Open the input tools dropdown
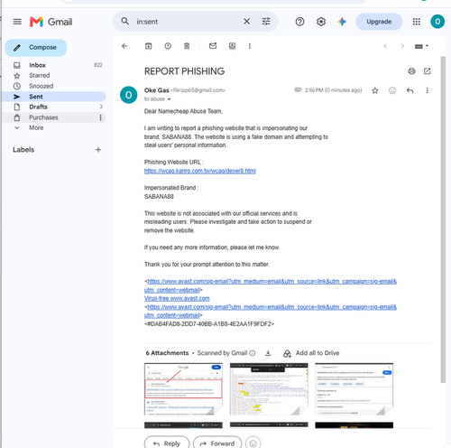 [x=421, y=46]
